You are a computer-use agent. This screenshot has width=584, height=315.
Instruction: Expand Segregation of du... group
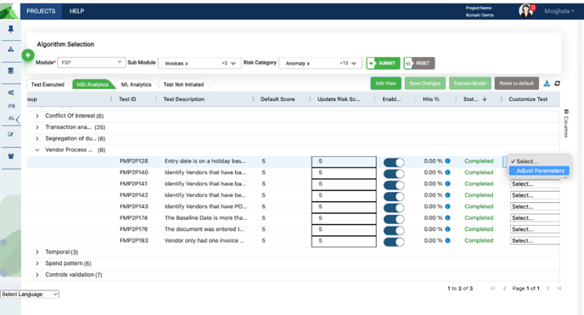37,138
